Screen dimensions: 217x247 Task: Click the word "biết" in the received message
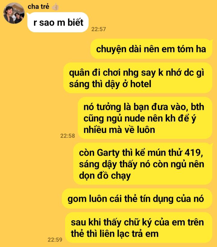(75, 22)
